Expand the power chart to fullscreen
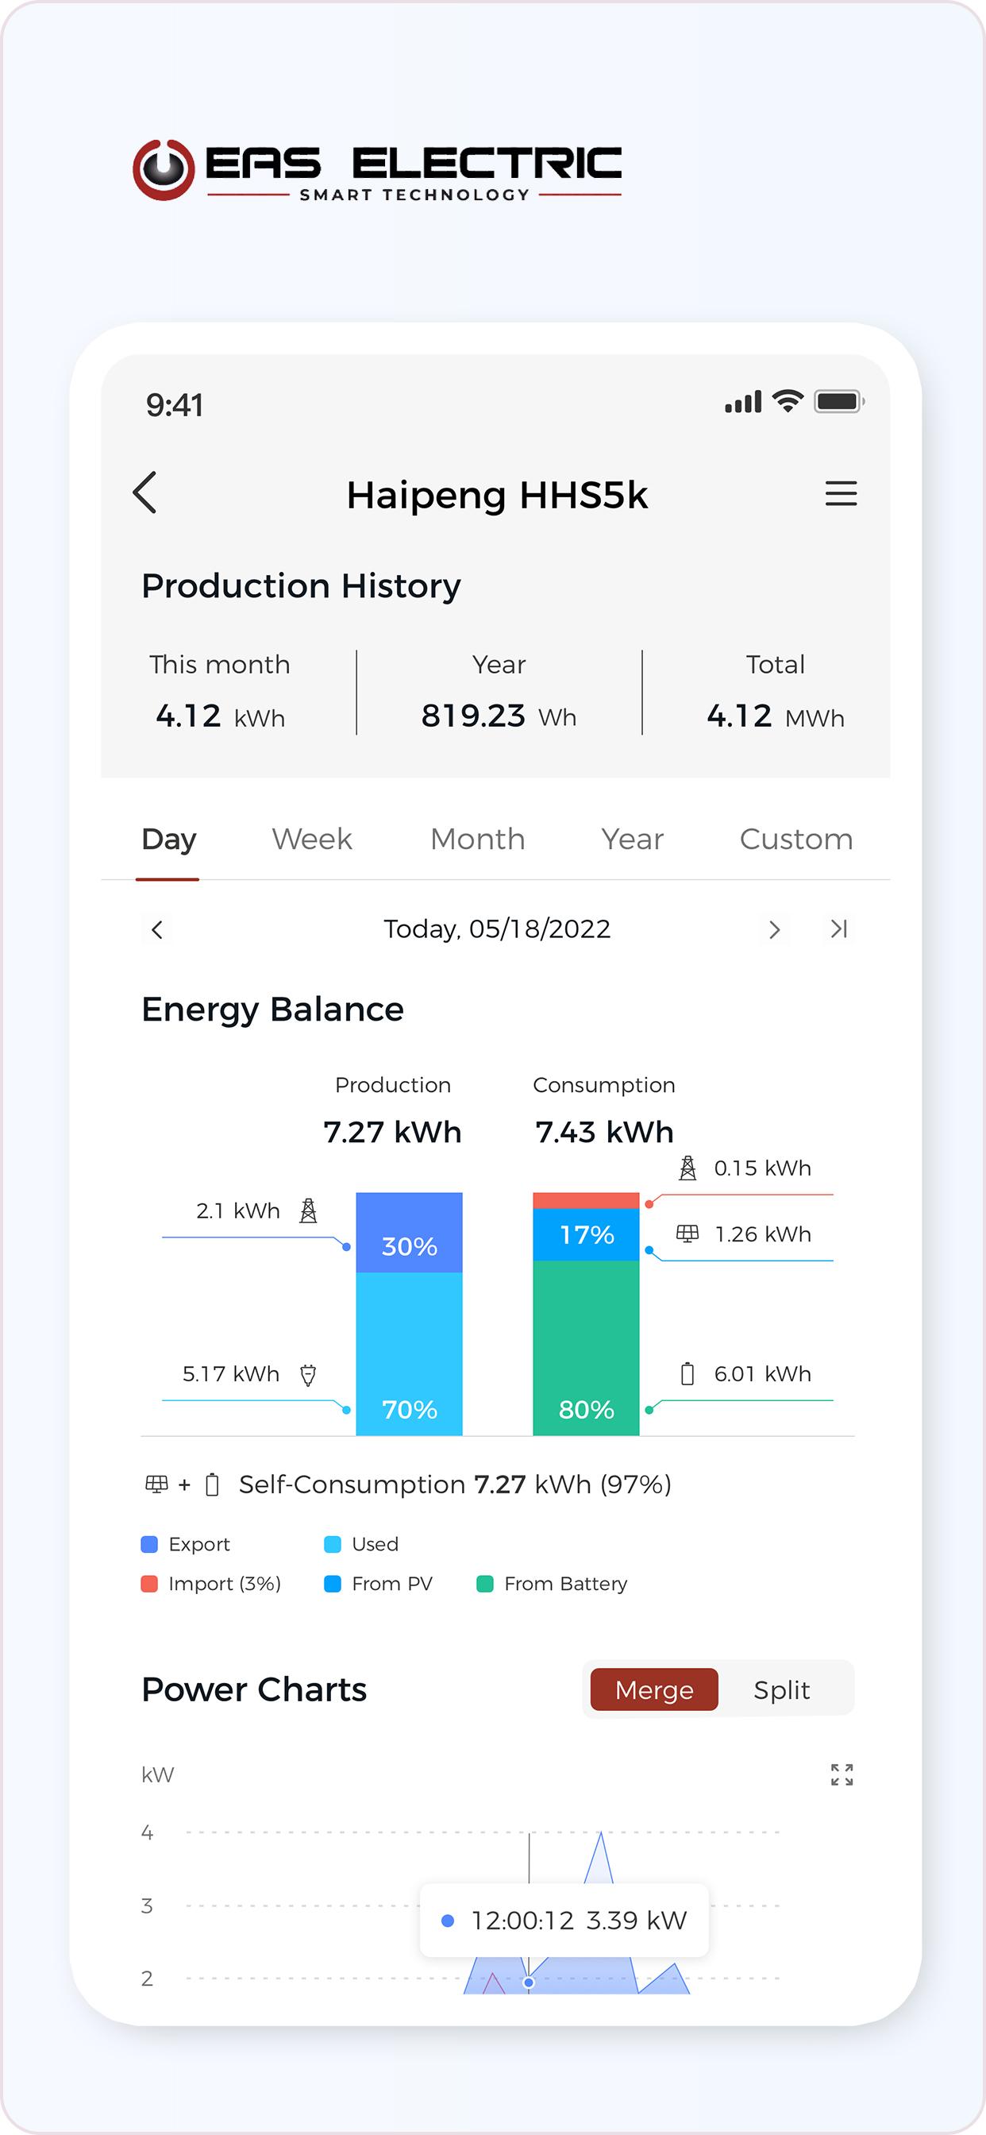Screen dimensions: 986x2135 [x=842, y=1774]
